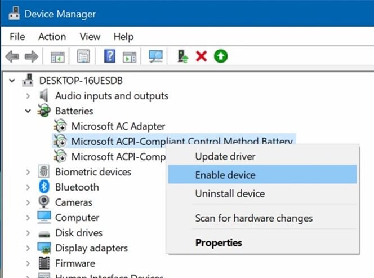Select the DESKTOP-16UESDB label
The height and width of the screenshot is (278, 374).
click(81, 81)
